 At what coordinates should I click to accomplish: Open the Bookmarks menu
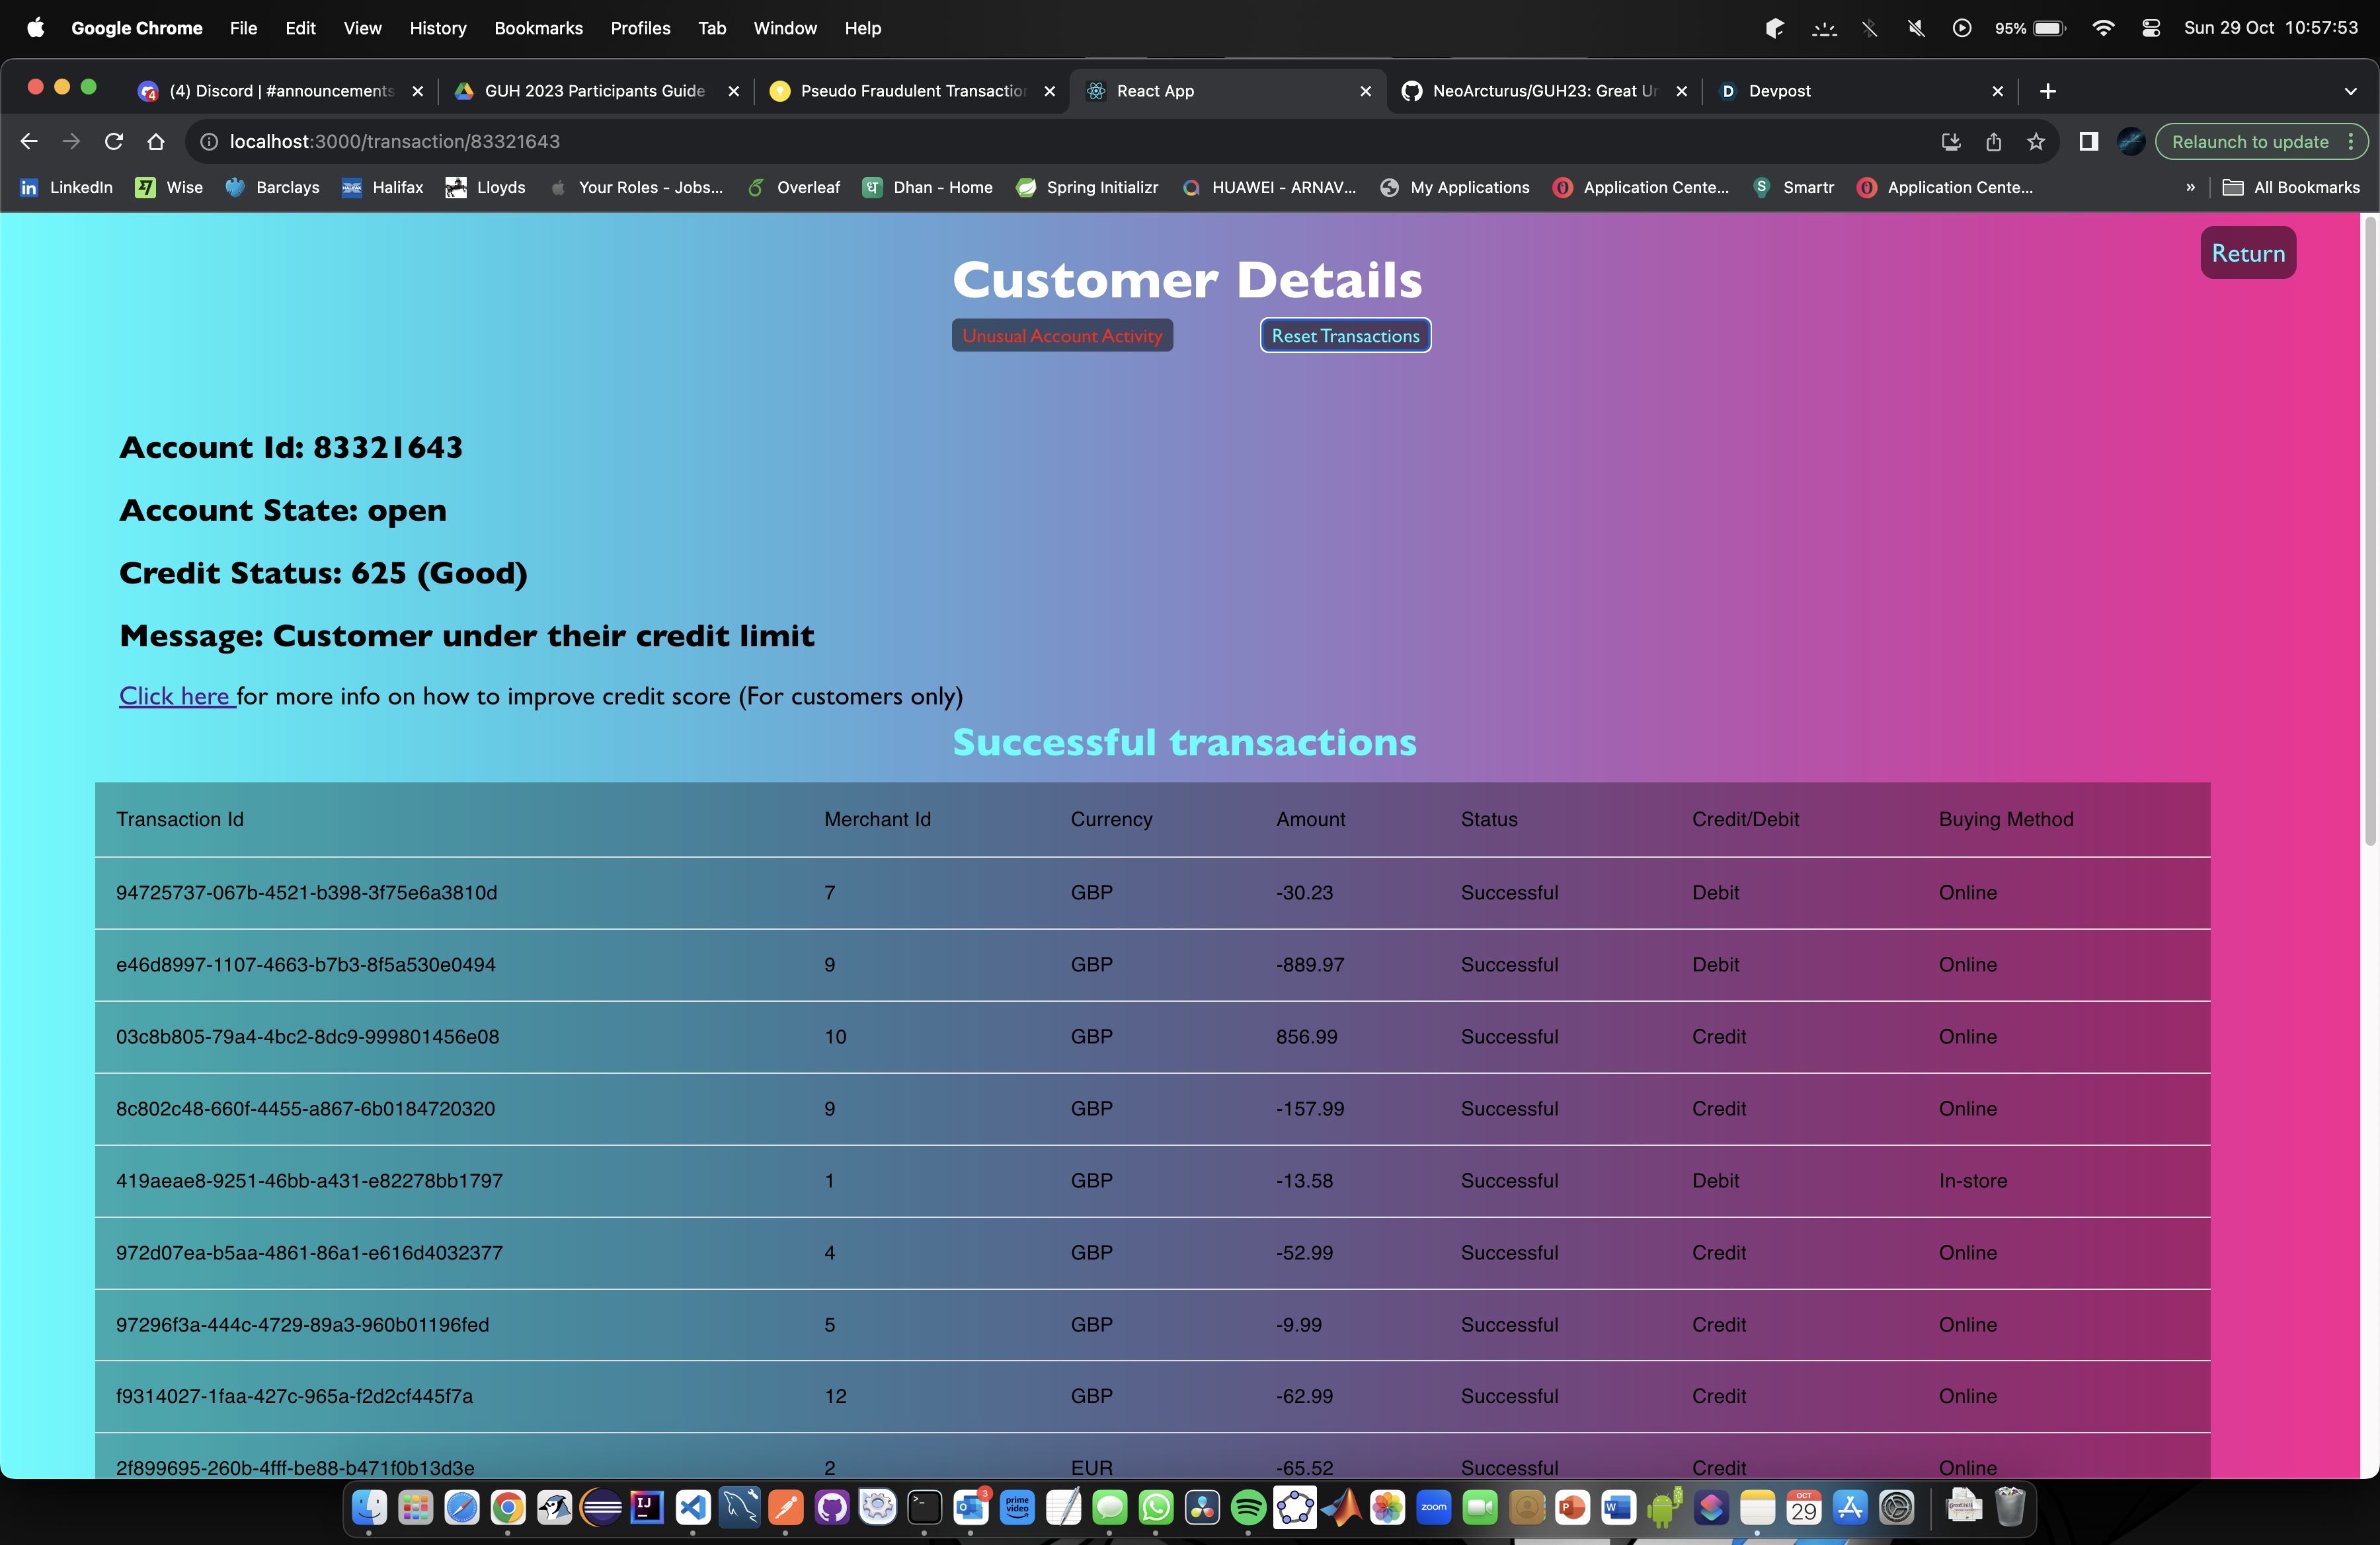pos(538,28)
